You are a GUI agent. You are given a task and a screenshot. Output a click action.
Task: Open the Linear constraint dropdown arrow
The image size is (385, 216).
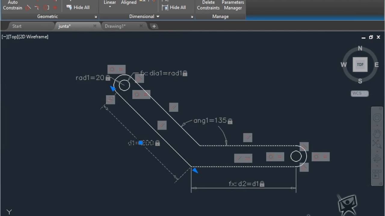click(x=110, y=7)
